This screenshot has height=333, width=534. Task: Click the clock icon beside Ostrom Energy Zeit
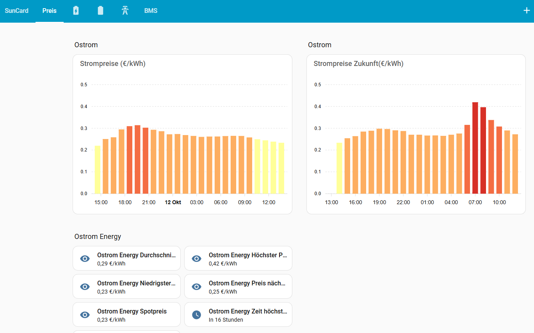coord(197,315)
